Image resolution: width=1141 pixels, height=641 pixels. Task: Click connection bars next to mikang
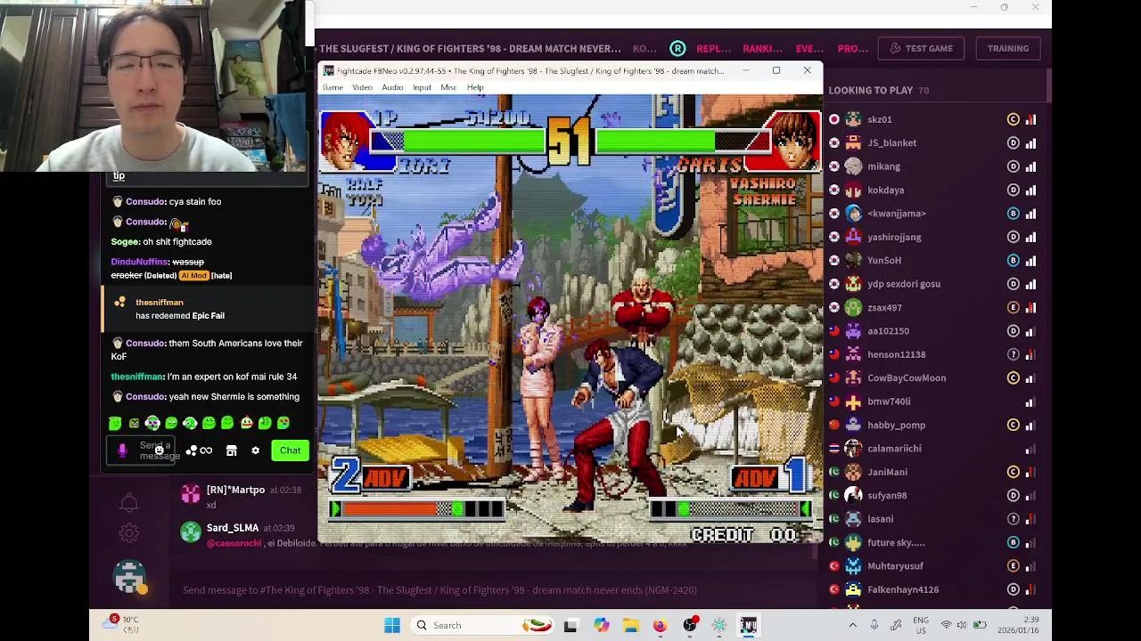[x=1030, y=166]
